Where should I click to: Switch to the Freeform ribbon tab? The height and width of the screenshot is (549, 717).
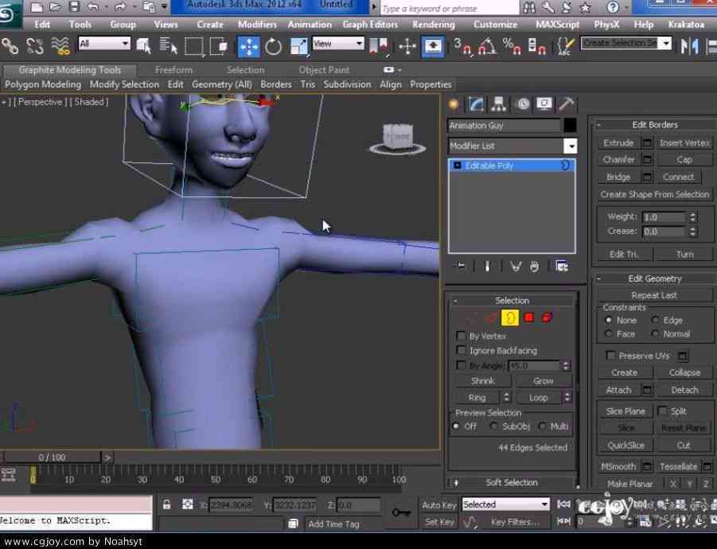173,70
